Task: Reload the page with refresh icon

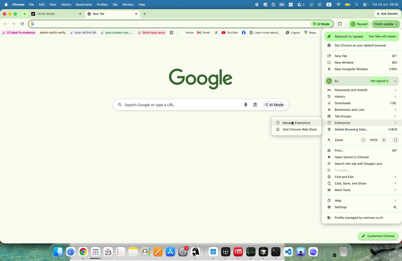Action: (22, 24)
